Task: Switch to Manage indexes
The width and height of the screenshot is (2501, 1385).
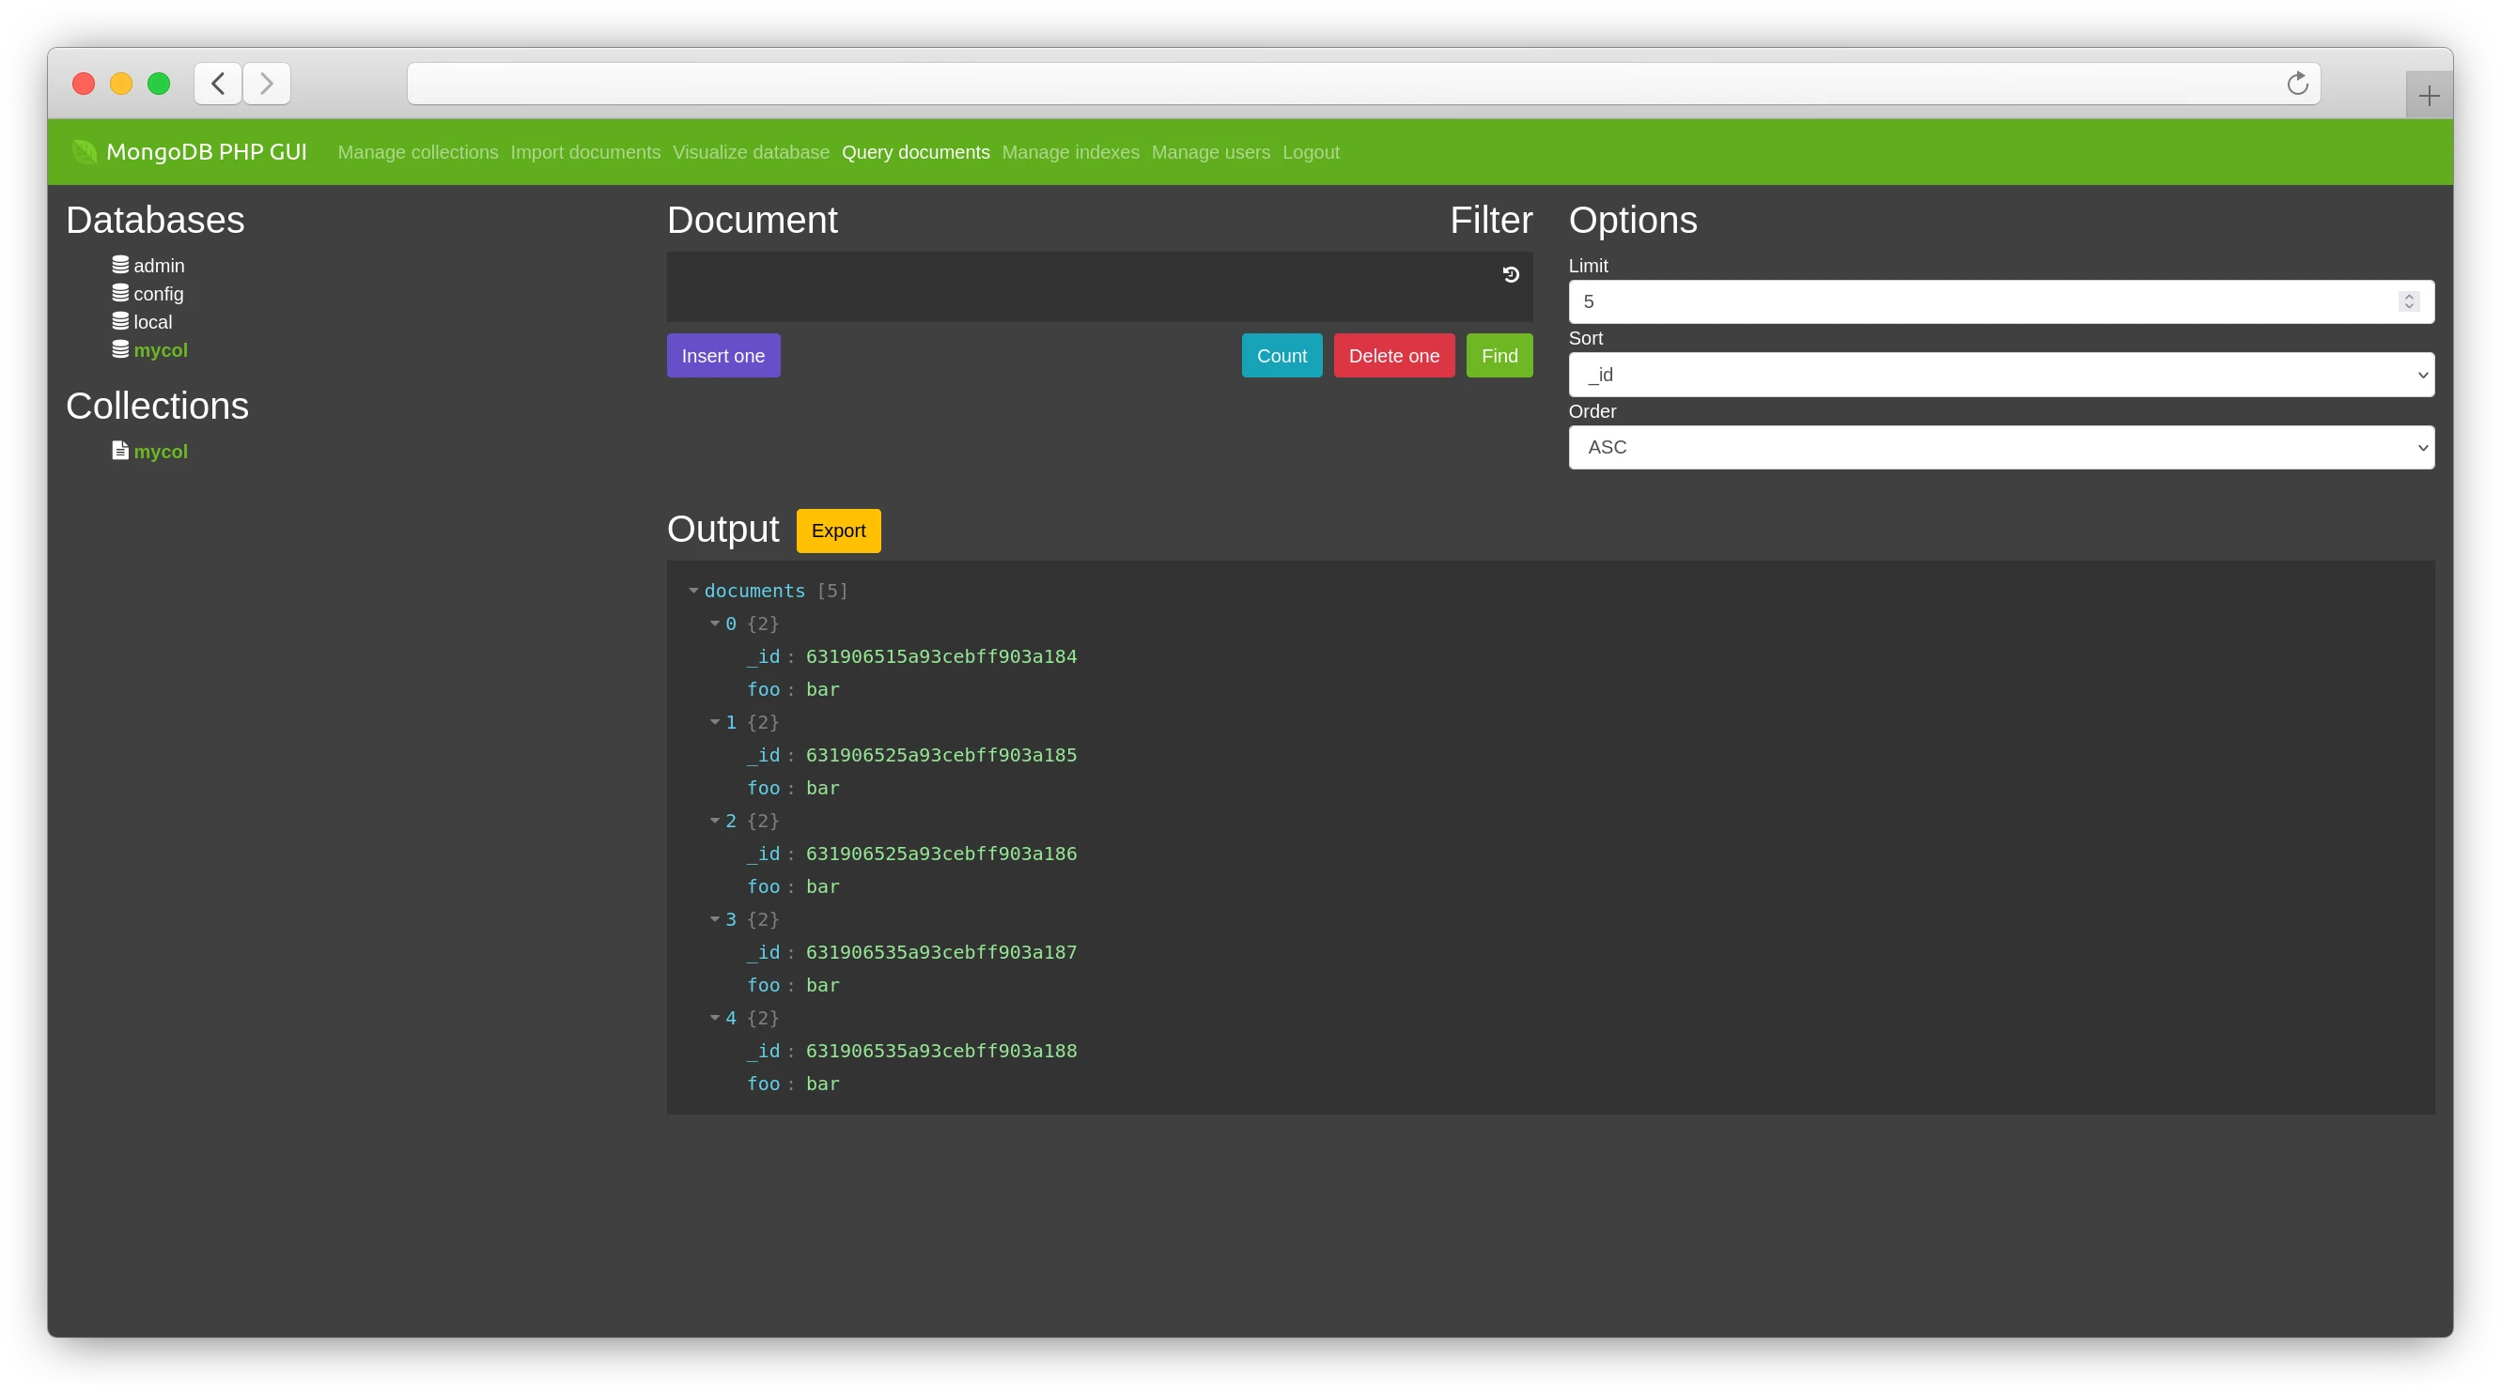Action: pyautogui.click(x=1071, y=152)
